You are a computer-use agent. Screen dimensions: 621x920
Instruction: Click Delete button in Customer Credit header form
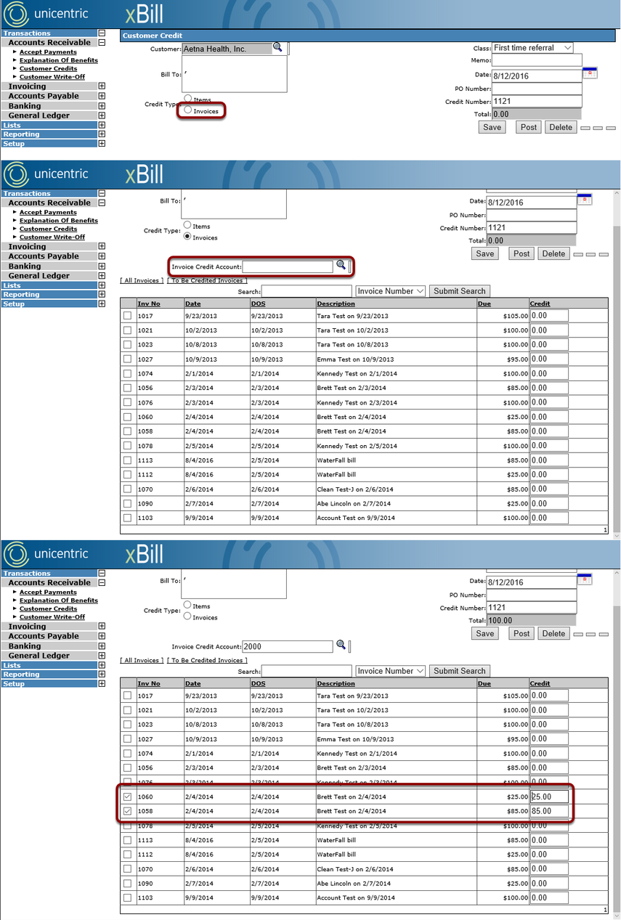(x=560, y=127)
